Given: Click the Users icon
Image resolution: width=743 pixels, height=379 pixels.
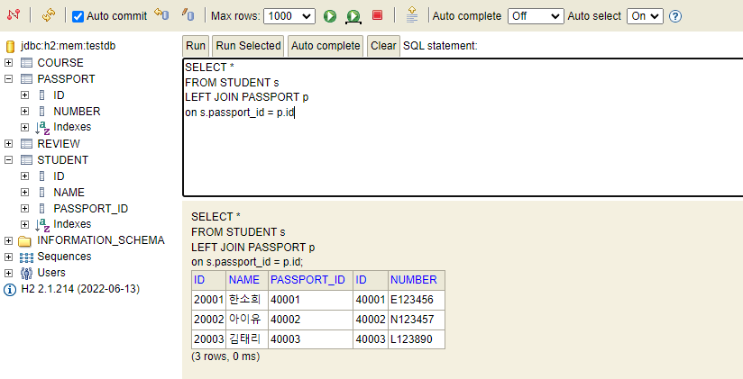Looking at the screenshot, I should 26,273.
